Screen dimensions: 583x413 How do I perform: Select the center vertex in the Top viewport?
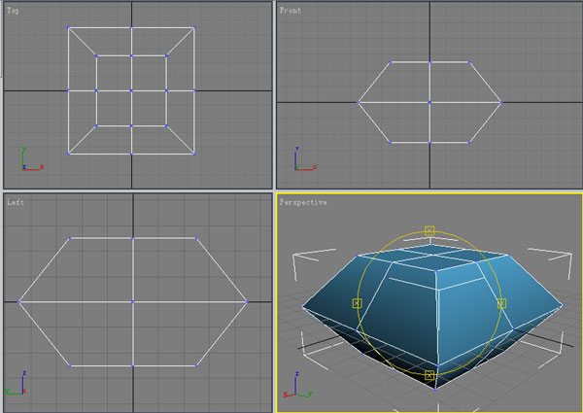131,90
